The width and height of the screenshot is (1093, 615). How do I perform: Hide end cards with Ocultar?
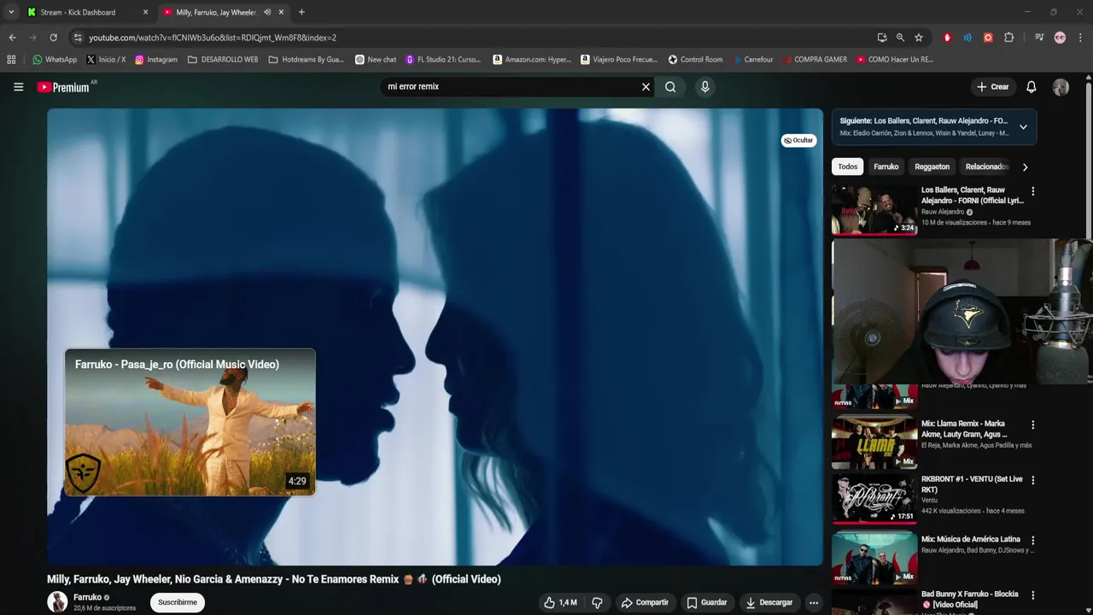tap(798, 140)
